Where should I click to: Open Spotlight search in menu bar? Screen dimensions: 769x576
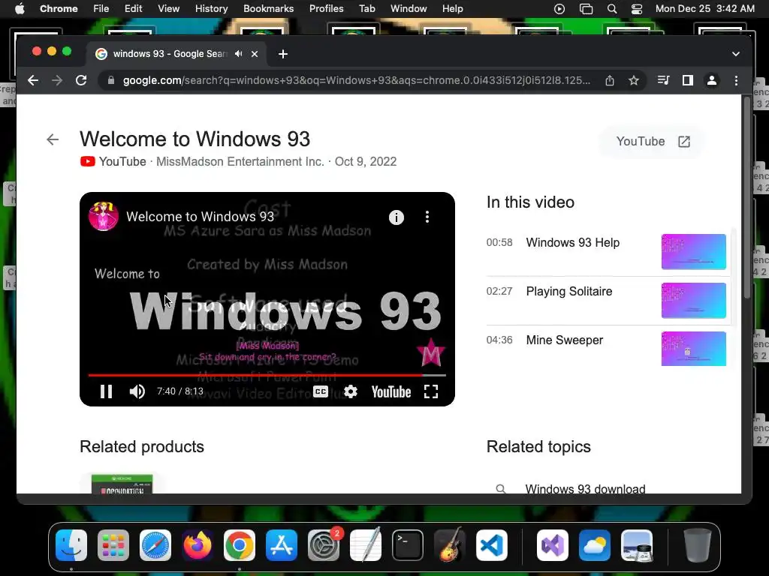611,8
